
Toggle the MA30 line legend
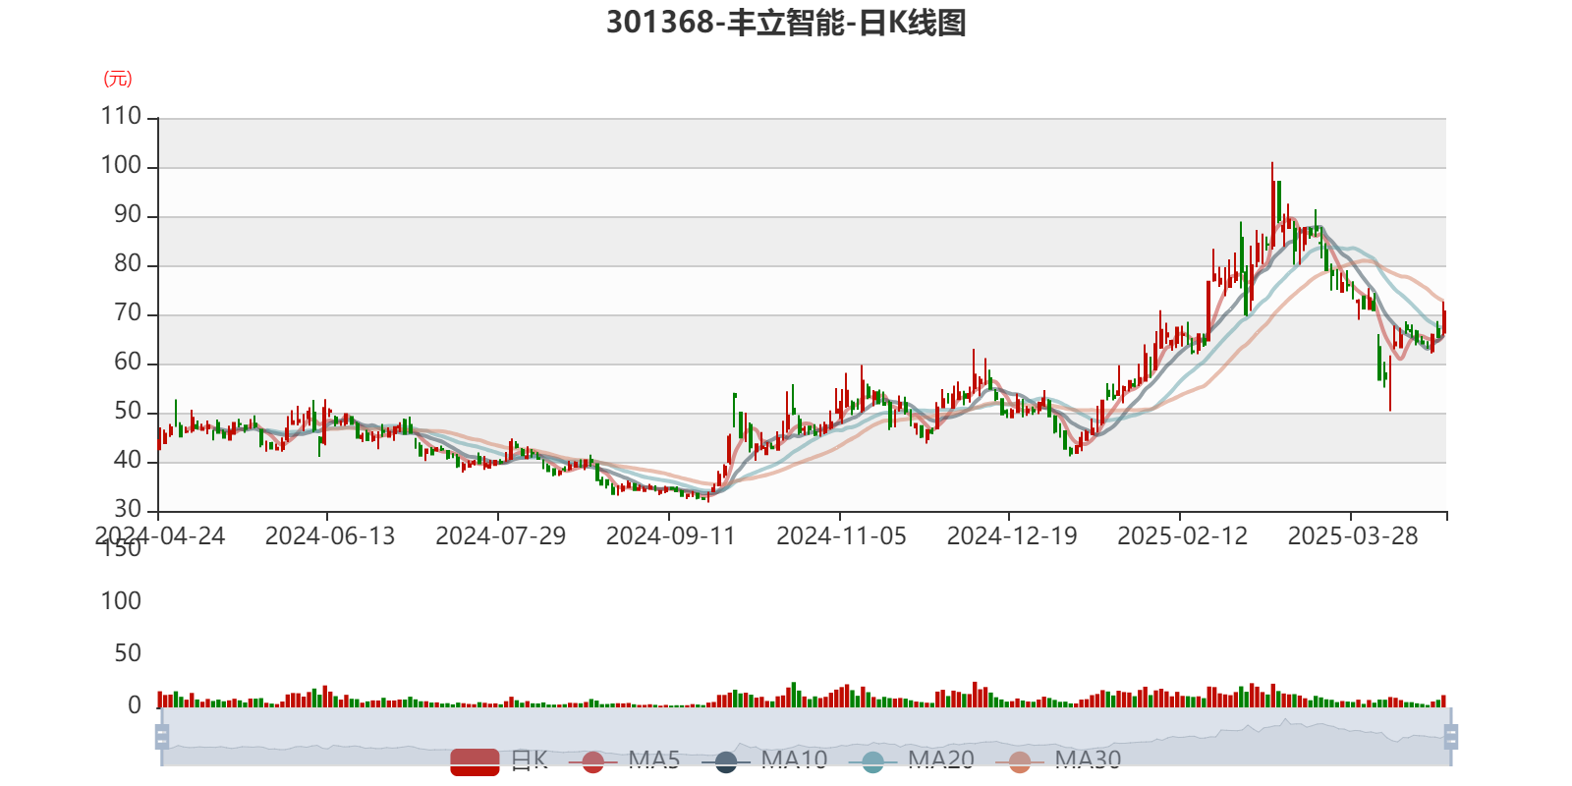point(1058,760)
